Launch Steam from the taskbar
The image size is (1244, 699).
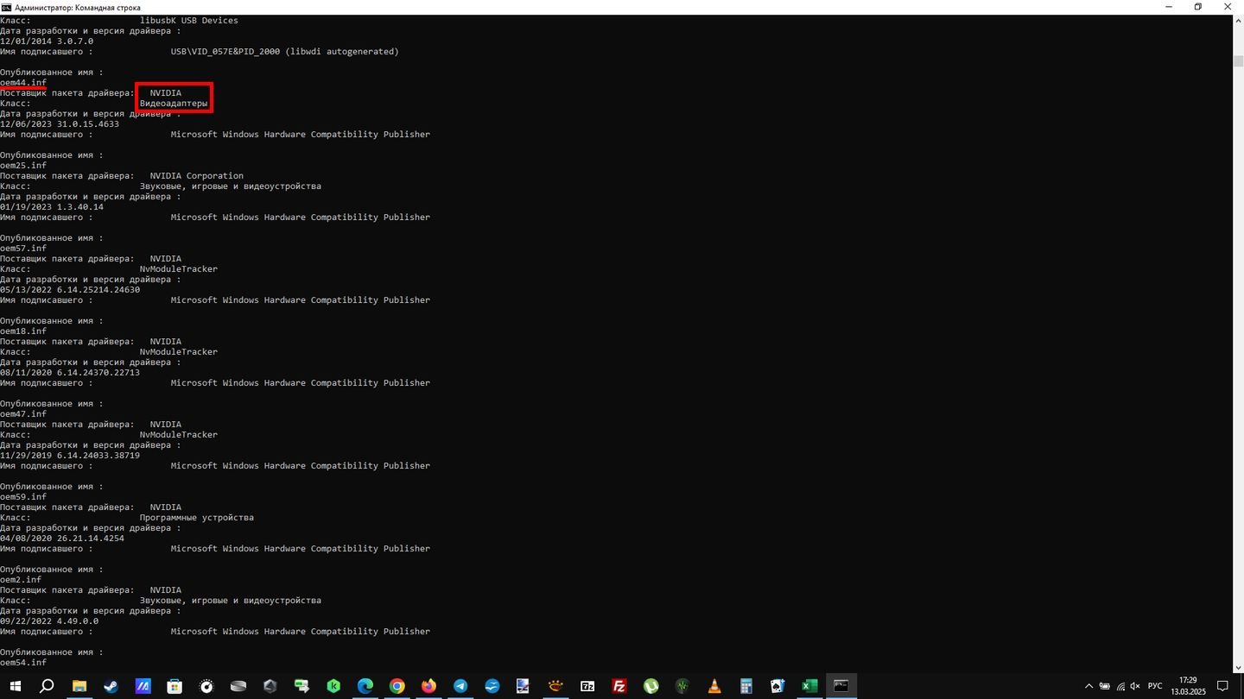111,686
